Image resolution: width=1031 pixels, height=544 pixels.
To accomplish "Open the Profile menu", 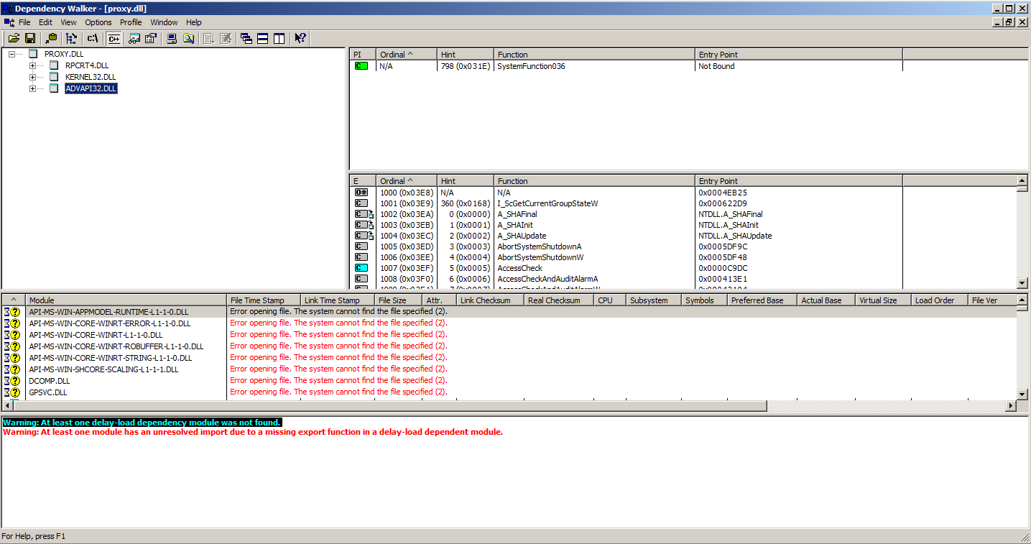I will point(131,22).
